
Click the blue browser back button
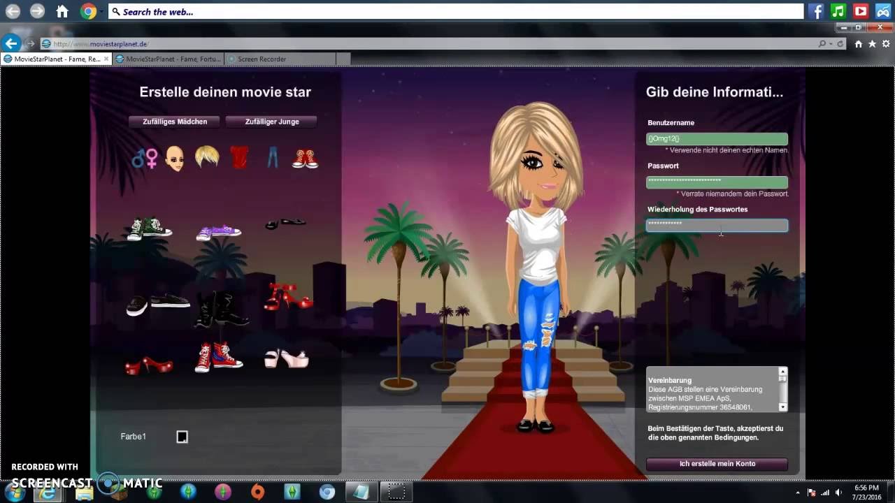11,43
